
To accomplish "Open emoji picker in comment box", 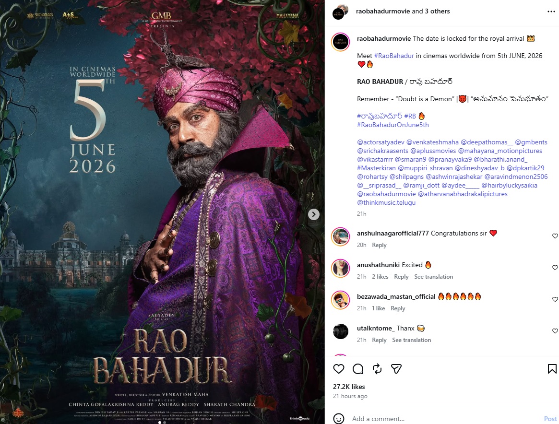I will (339, 419).
